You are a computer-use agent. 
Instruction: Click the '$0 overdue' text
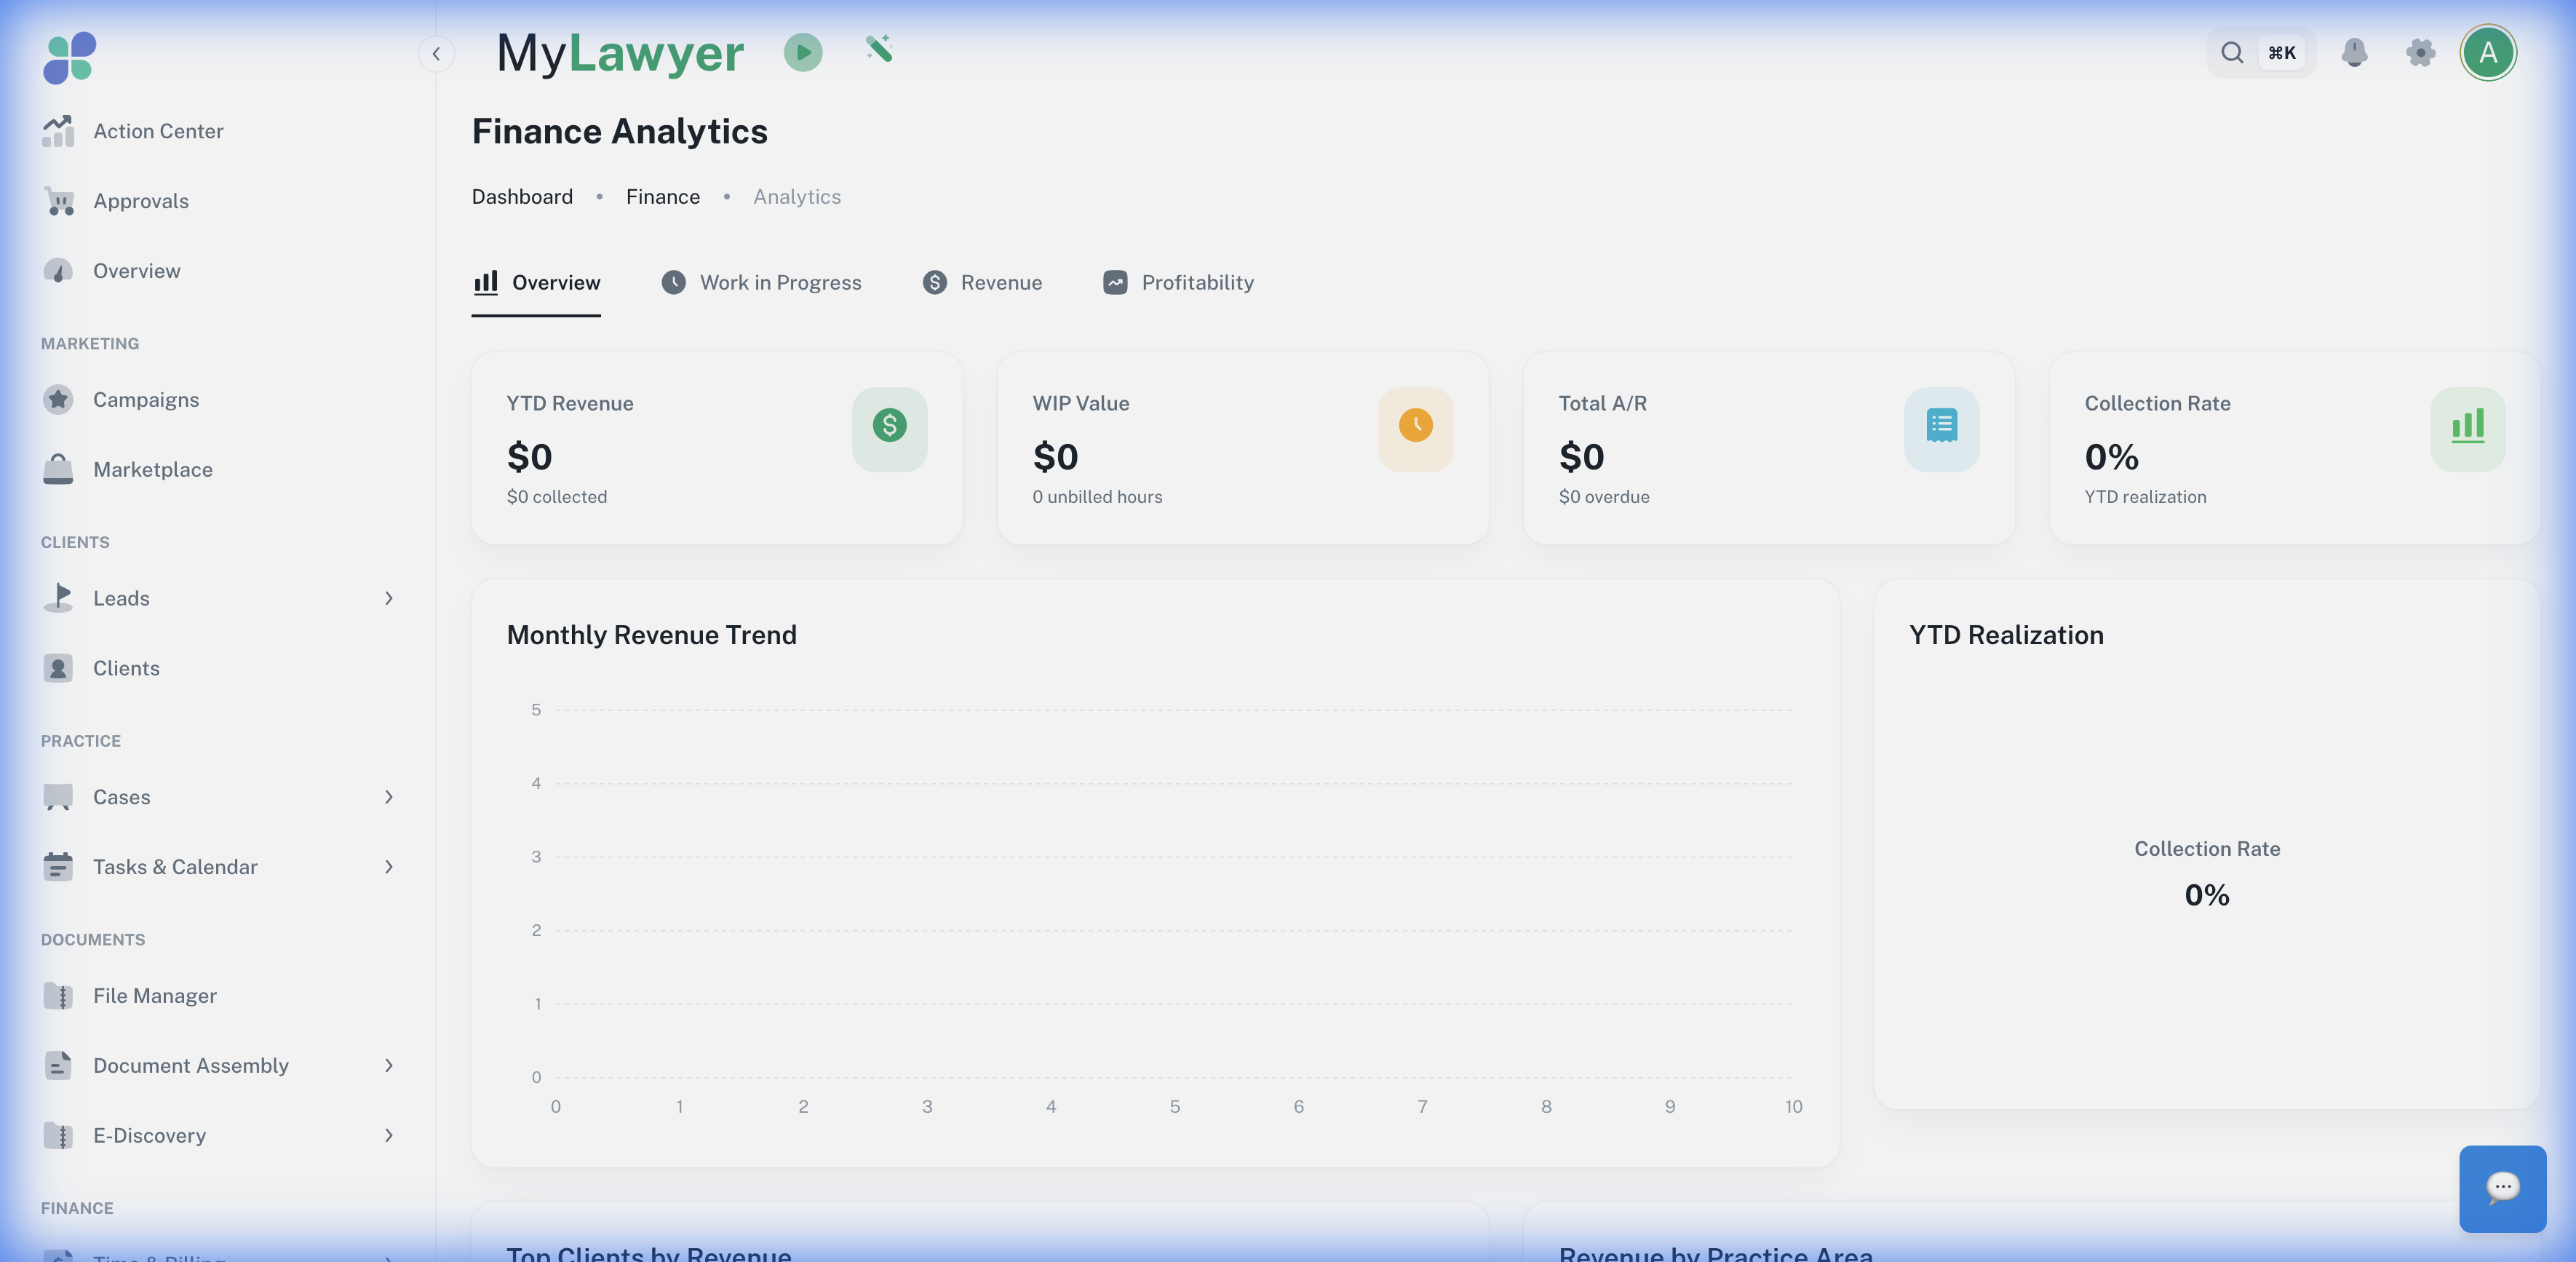pos(1604,497)
